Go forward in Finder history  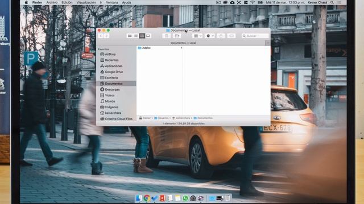tap(106, 36)
